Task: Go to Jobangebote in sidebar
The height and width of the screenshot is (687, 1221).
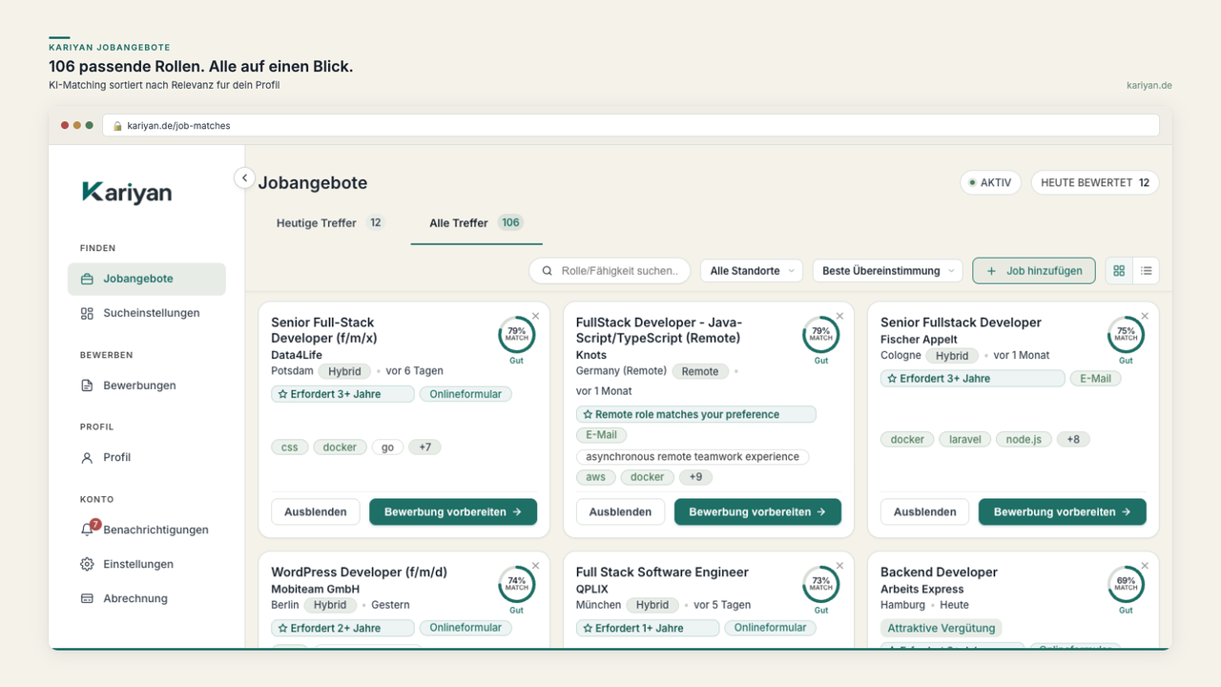Action: click(147, 280)
